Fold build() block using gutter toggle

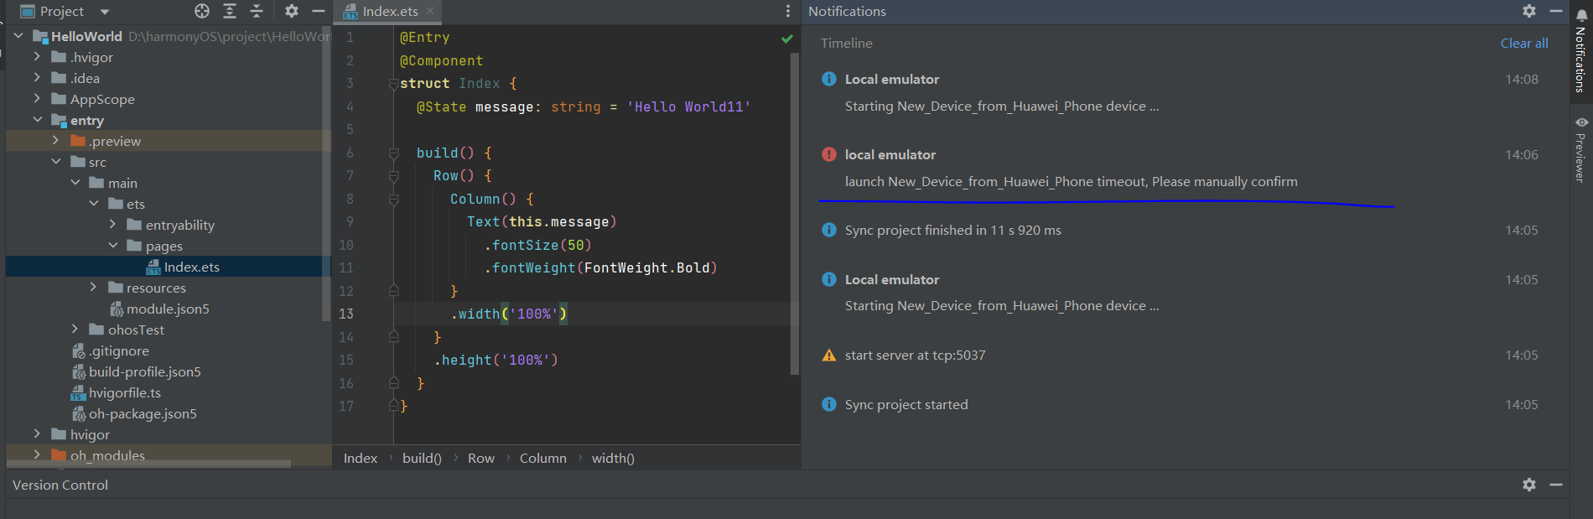(393, 153)
